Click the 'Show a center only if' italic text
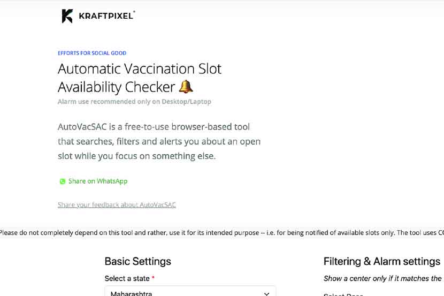The image size is (444, 296). [x=382, y=278]
